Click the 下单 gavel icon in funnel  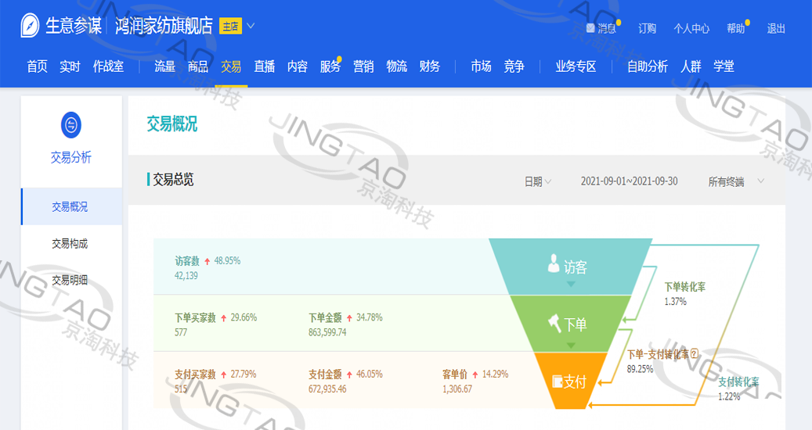(554, 322)
